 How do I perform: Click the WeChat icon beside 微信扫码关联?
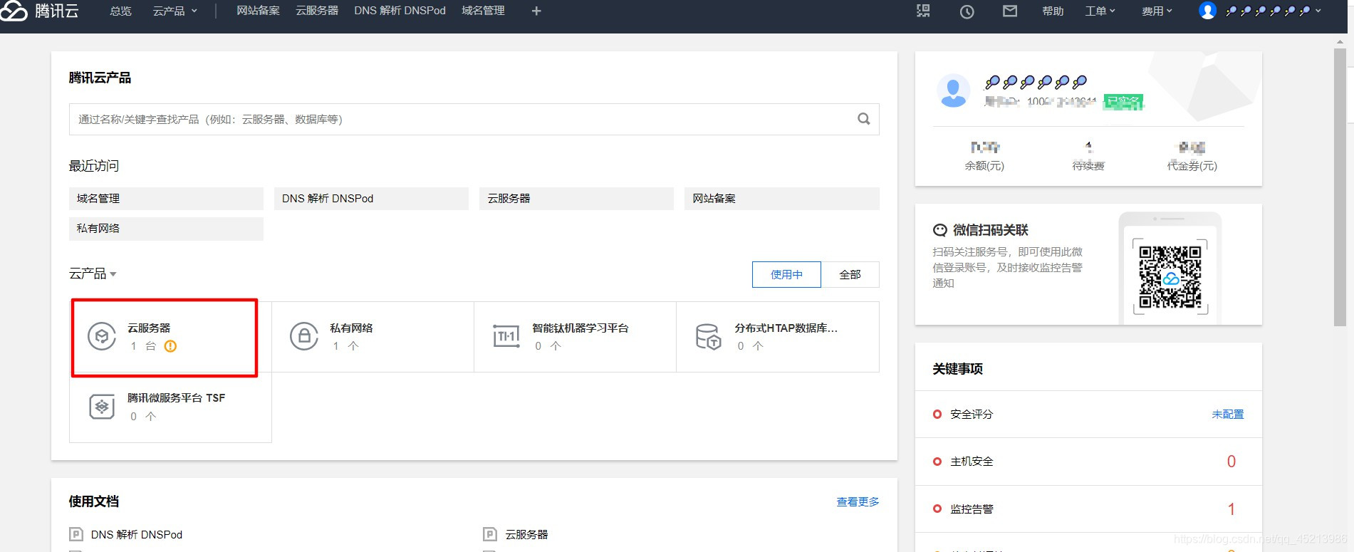[940, 230]
